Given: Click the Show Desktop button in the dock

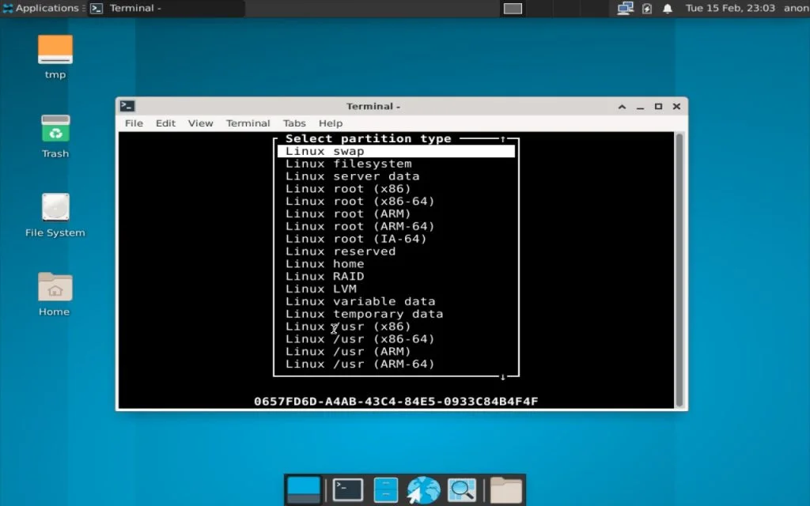Looking at the screenshot, I should pyautogui.click(x=305, y=489).
